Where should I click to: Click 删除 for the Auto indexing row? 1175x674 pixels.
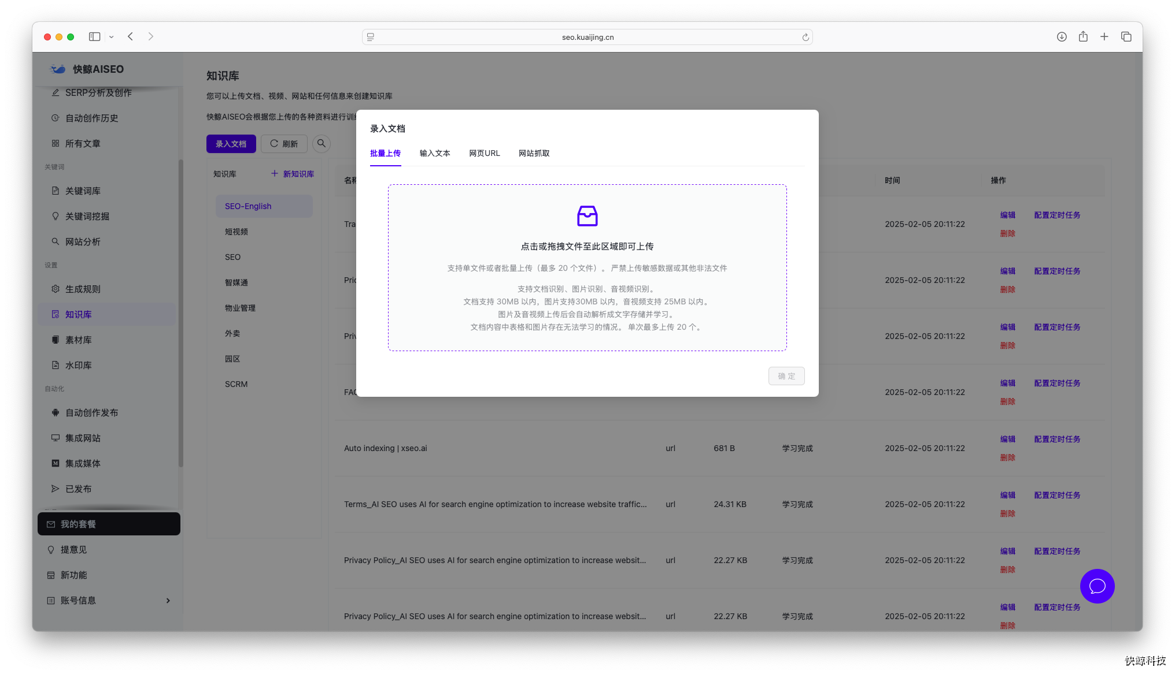click(x=1007, y=457)
